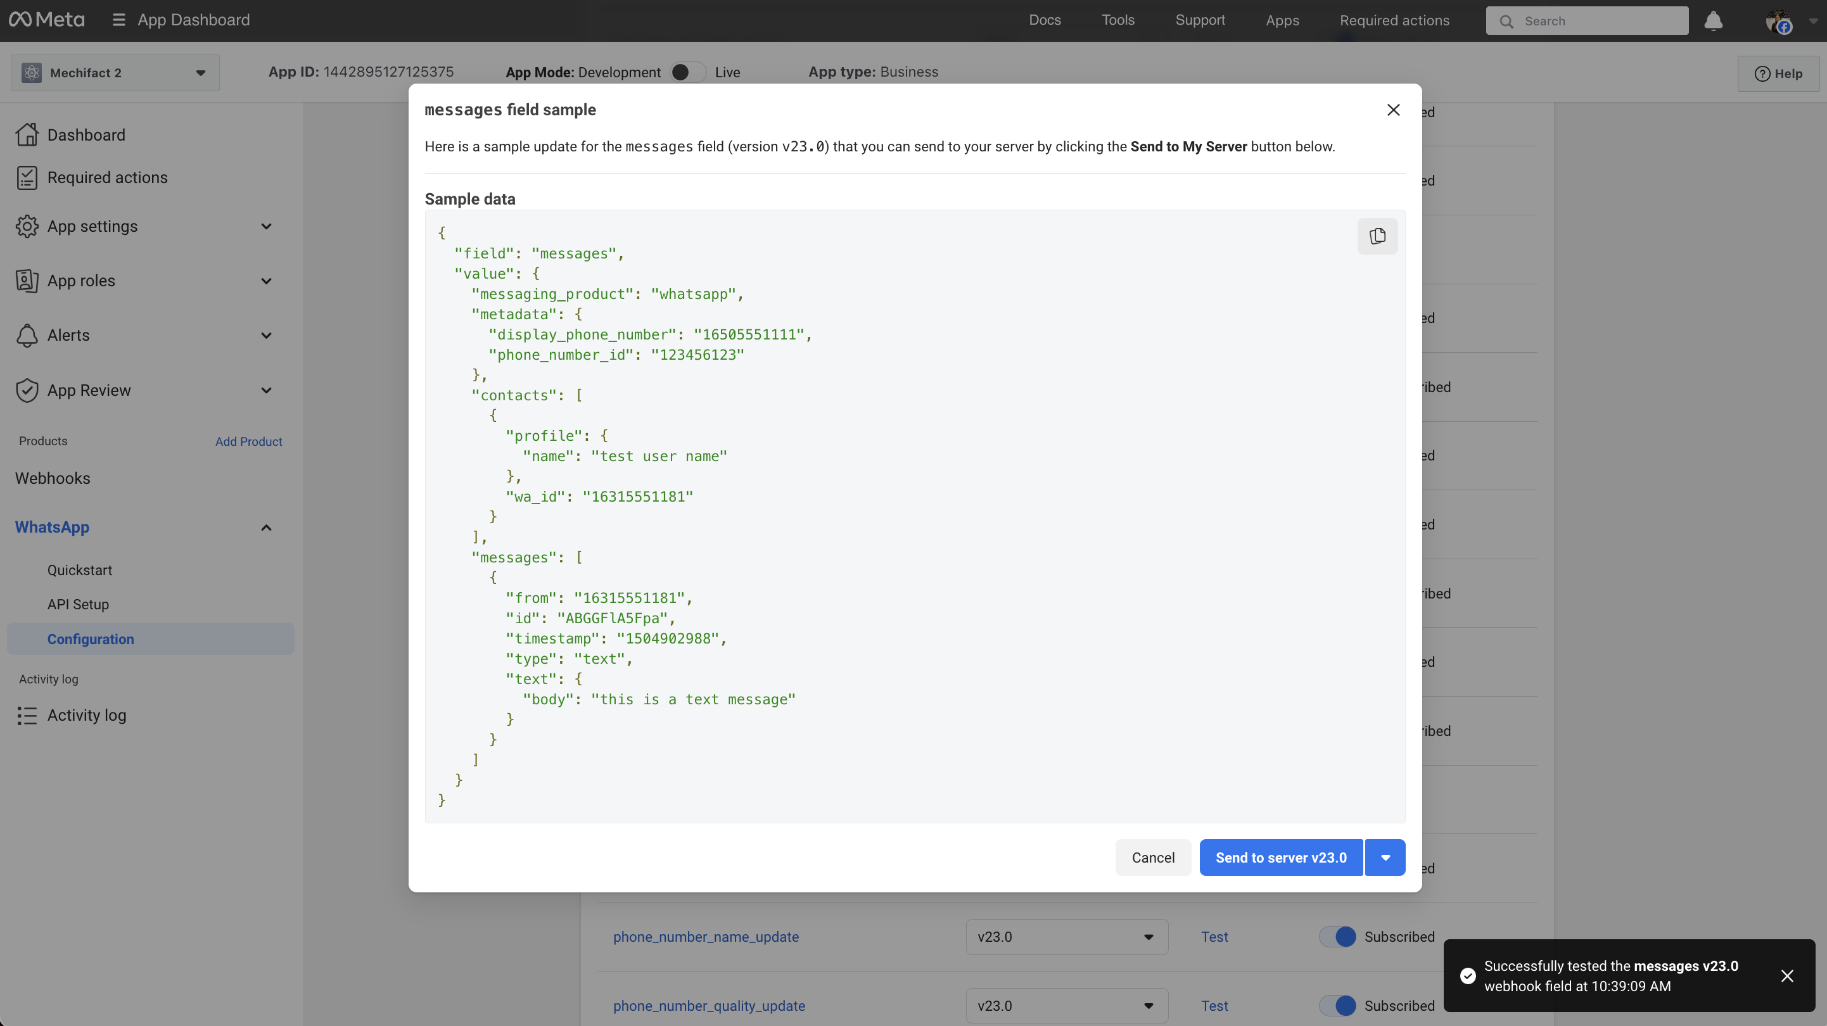Toggle App Mode from Development to Live
Image resolution: width=1827 pixels, height=1026 pixels.
687,72
